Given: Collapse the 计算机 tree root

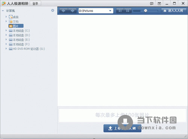Looking at the screenshot, I should click(x=3, y=11).
